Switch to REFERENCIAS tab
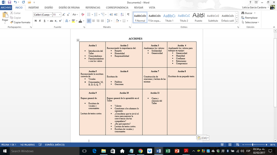277x155 pixels. pyautogui.click(x=93, y=8)
